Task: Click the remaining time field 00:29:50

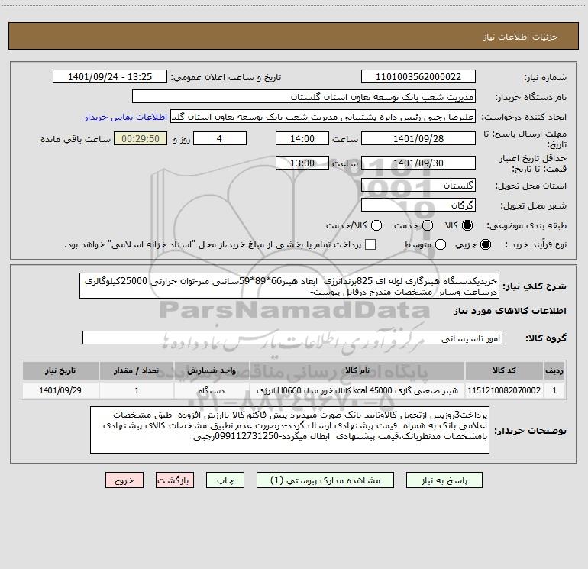Action: [141, 139]
